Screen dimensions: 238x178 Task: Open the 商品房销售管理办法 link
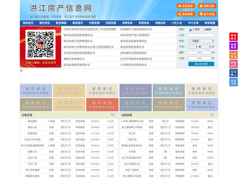pos(132,47)
